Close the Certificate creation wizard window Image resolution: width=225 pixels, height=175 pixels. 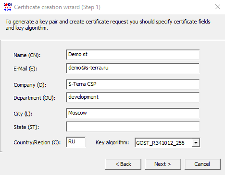click(218, 7)
